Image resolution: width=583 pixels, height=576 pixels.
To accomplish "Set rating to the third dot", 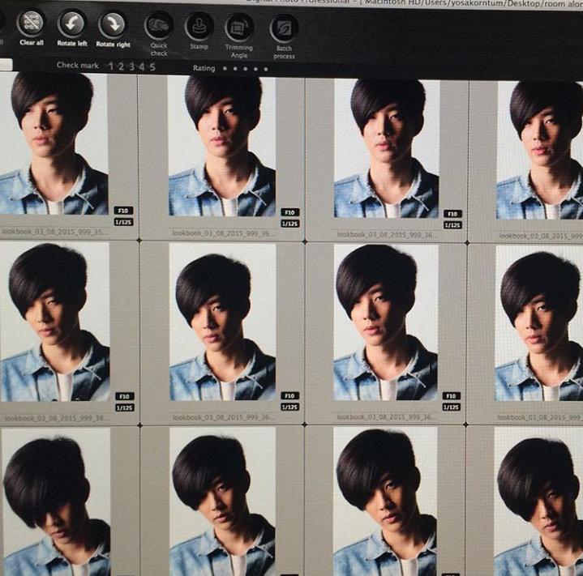I will click(x=246, y=69).
